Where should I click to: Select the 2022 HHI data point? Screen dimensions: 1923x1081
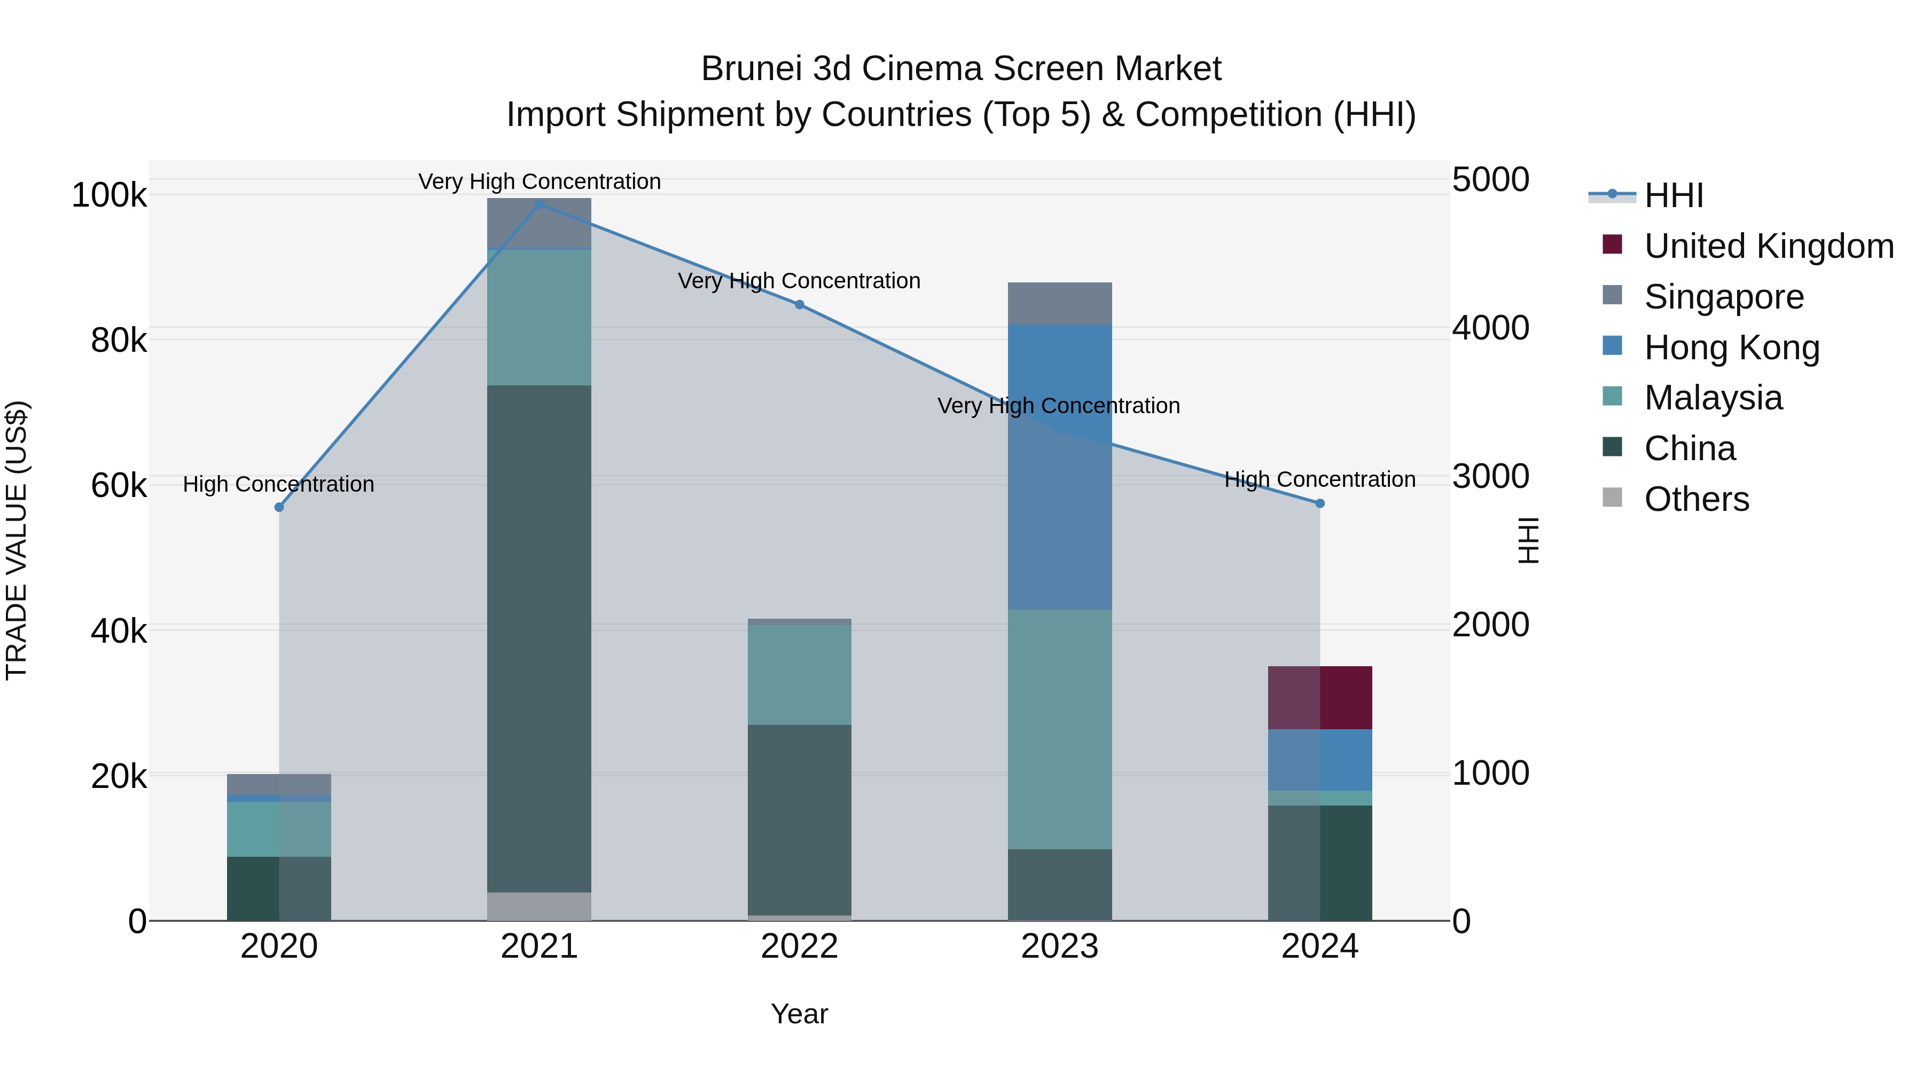pos(800,304)
